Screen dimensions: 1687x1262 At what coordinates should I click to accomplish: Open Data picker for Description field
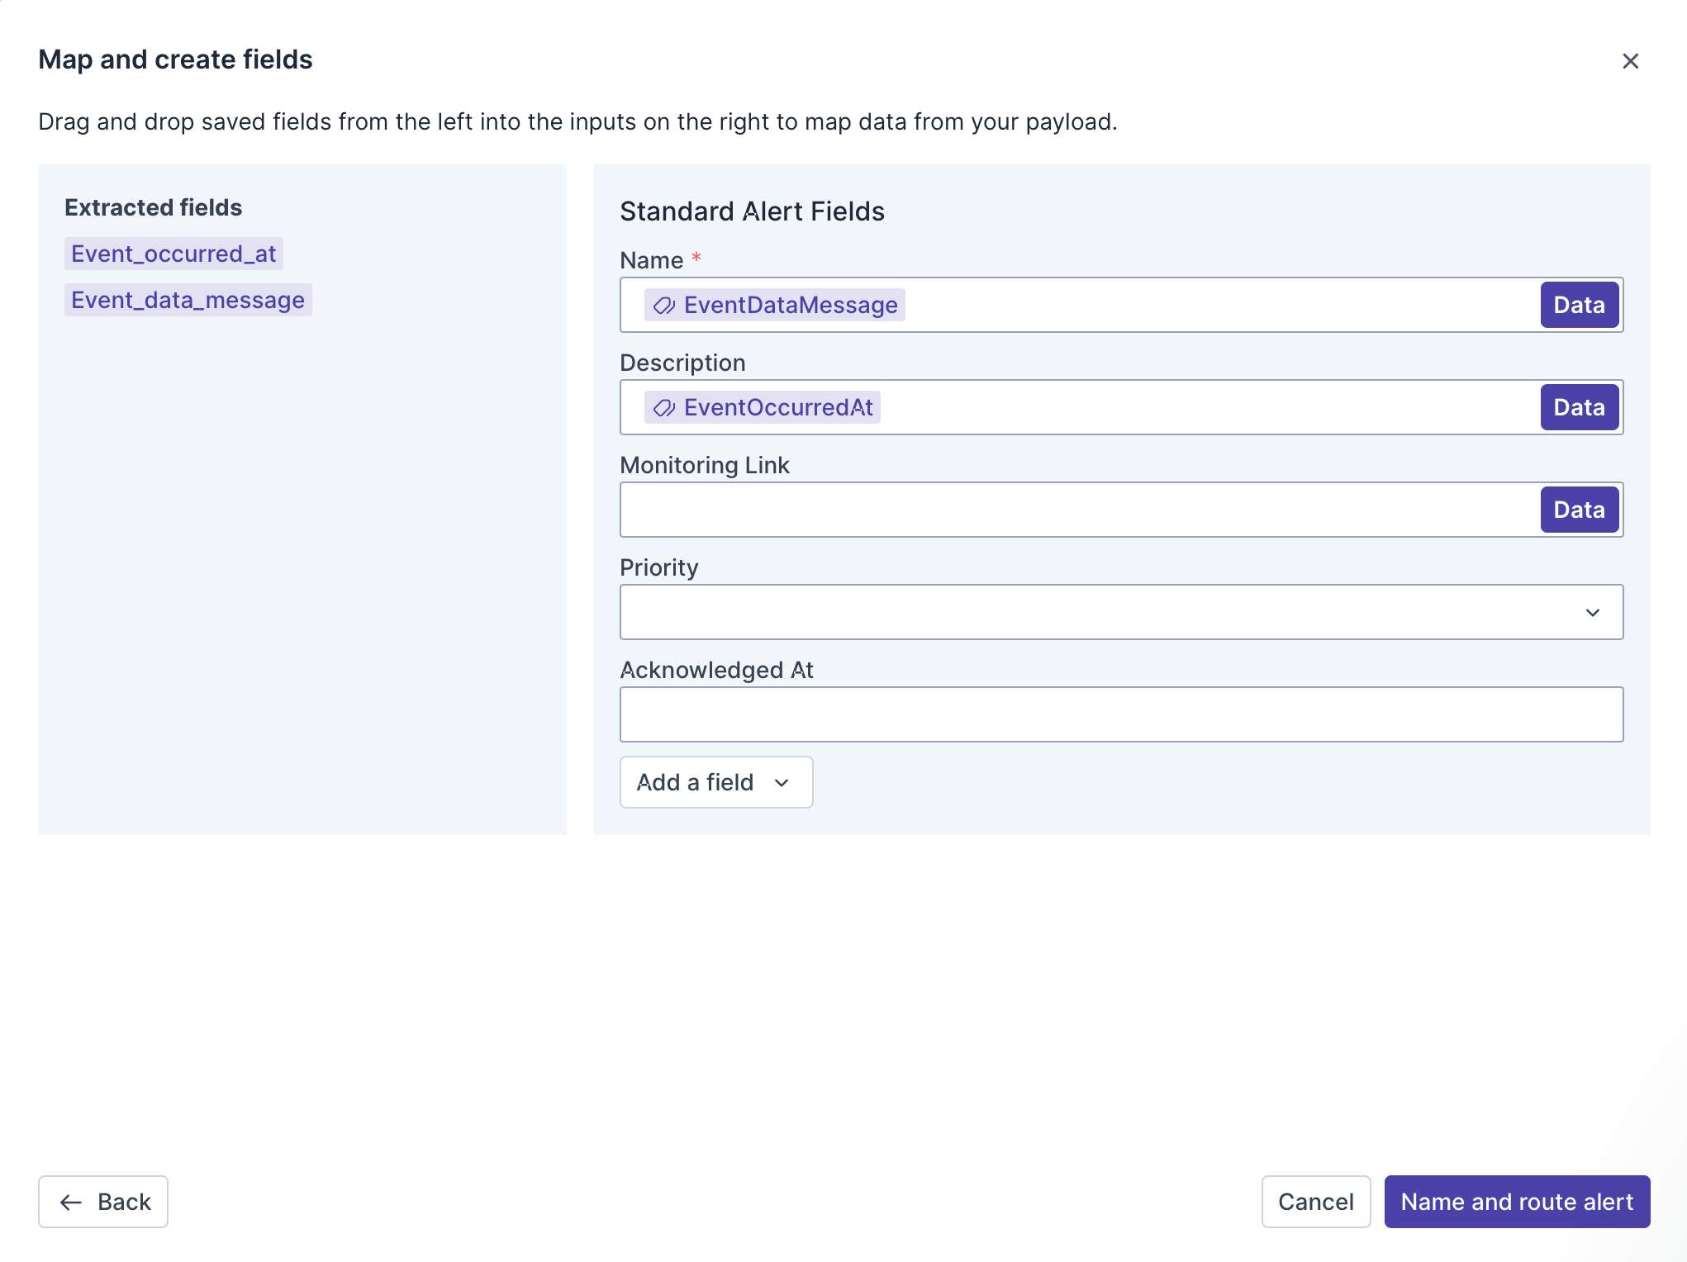click(1578, 408)
